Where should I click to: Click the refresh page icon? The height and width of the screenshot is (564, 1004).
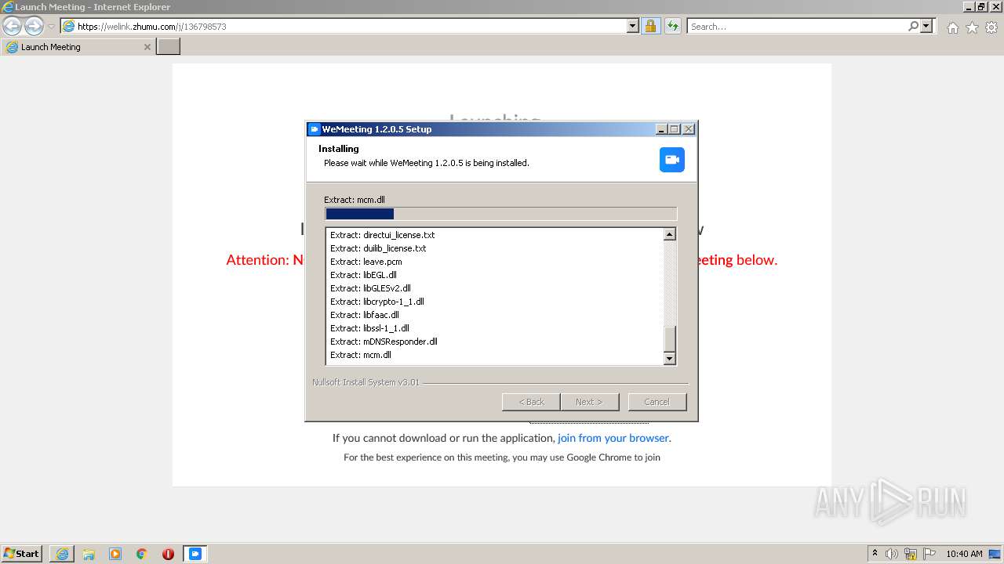click(x=672, y=26)
